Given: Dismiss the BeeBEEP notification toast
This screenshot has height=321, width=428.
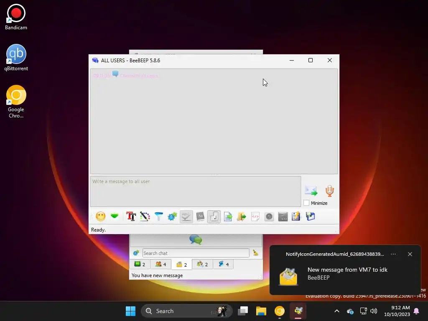Looking at the screenshot, I should 410,254.
